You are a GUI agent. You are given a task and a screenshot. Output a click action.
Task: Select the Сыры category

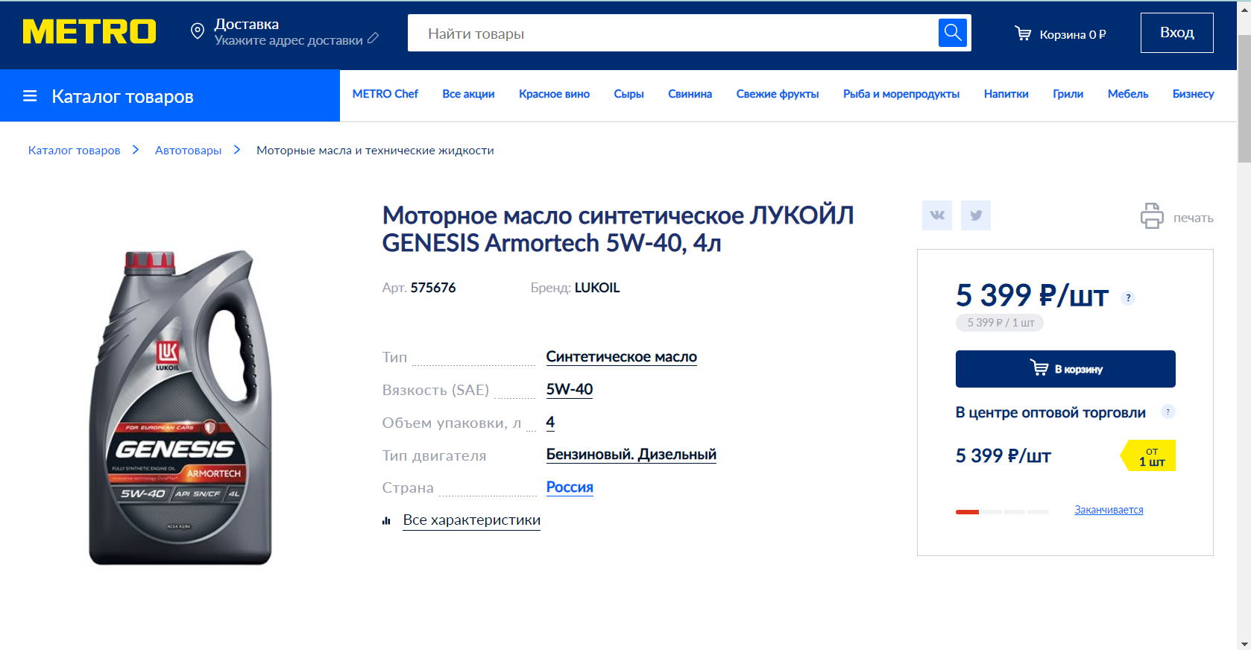click(628, 94)
